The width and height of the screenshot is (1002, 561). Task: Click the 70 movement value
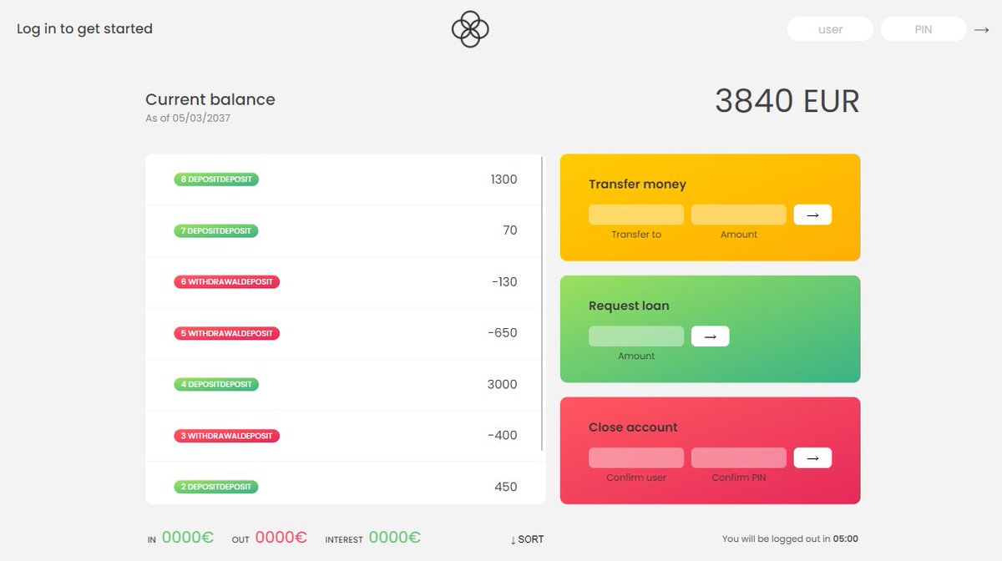pos(510,230)
